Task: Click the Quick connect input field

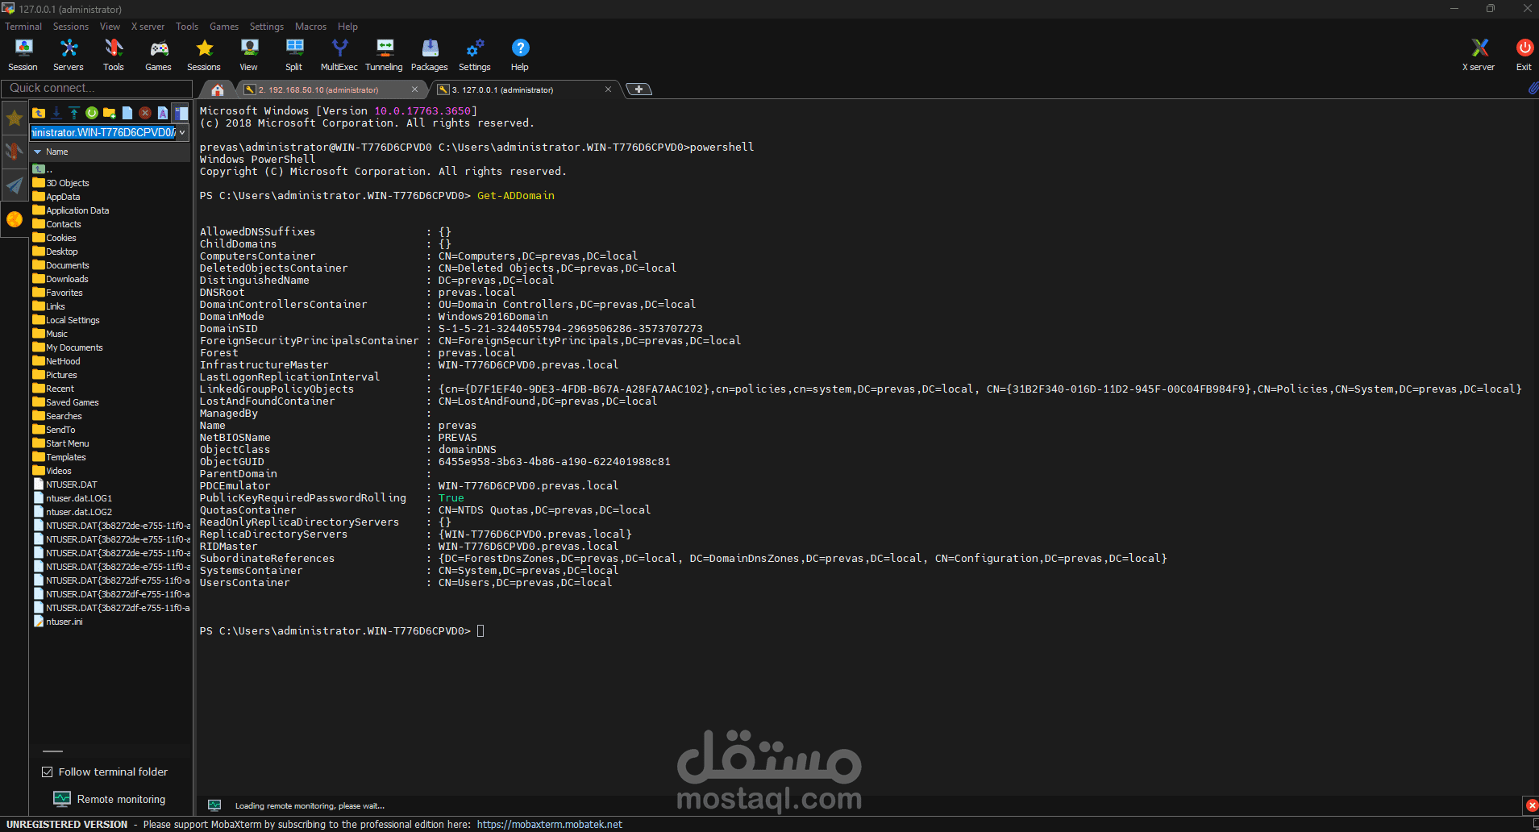Action: (x=97, y=88)
